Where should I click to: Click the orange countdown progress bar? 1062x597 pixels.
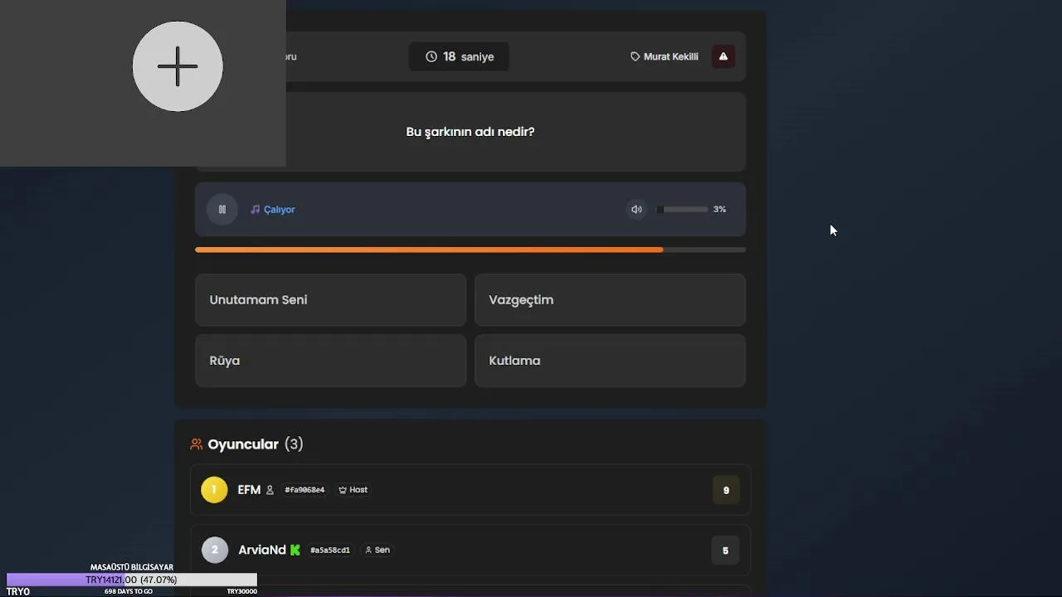(x=470, y=250)
